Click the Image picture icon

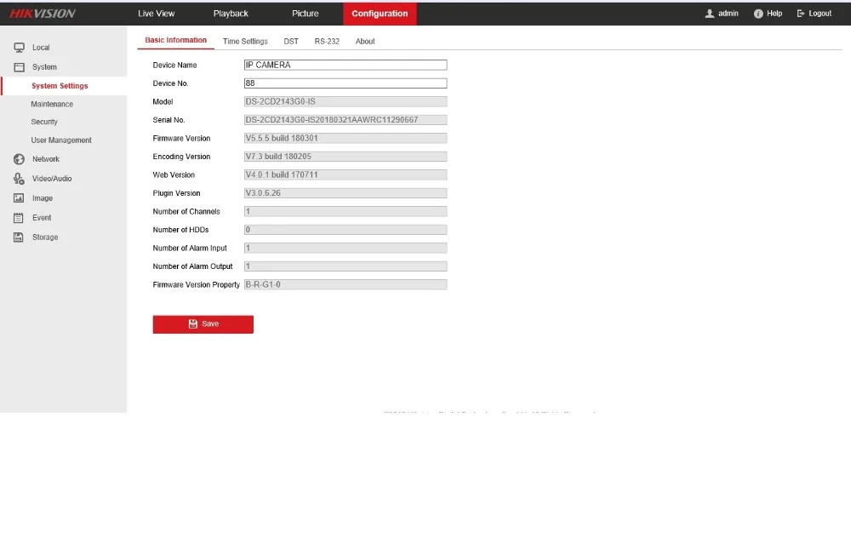19,198
